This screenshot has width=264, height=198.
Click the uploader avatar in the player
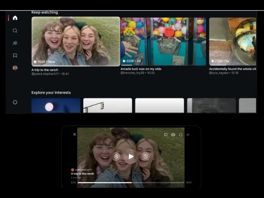(x=73, y=170)
